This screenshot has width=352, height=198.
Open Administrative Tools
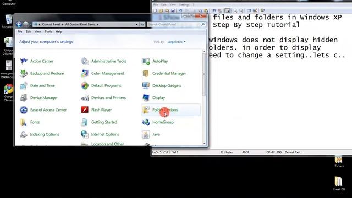(103, 61)
